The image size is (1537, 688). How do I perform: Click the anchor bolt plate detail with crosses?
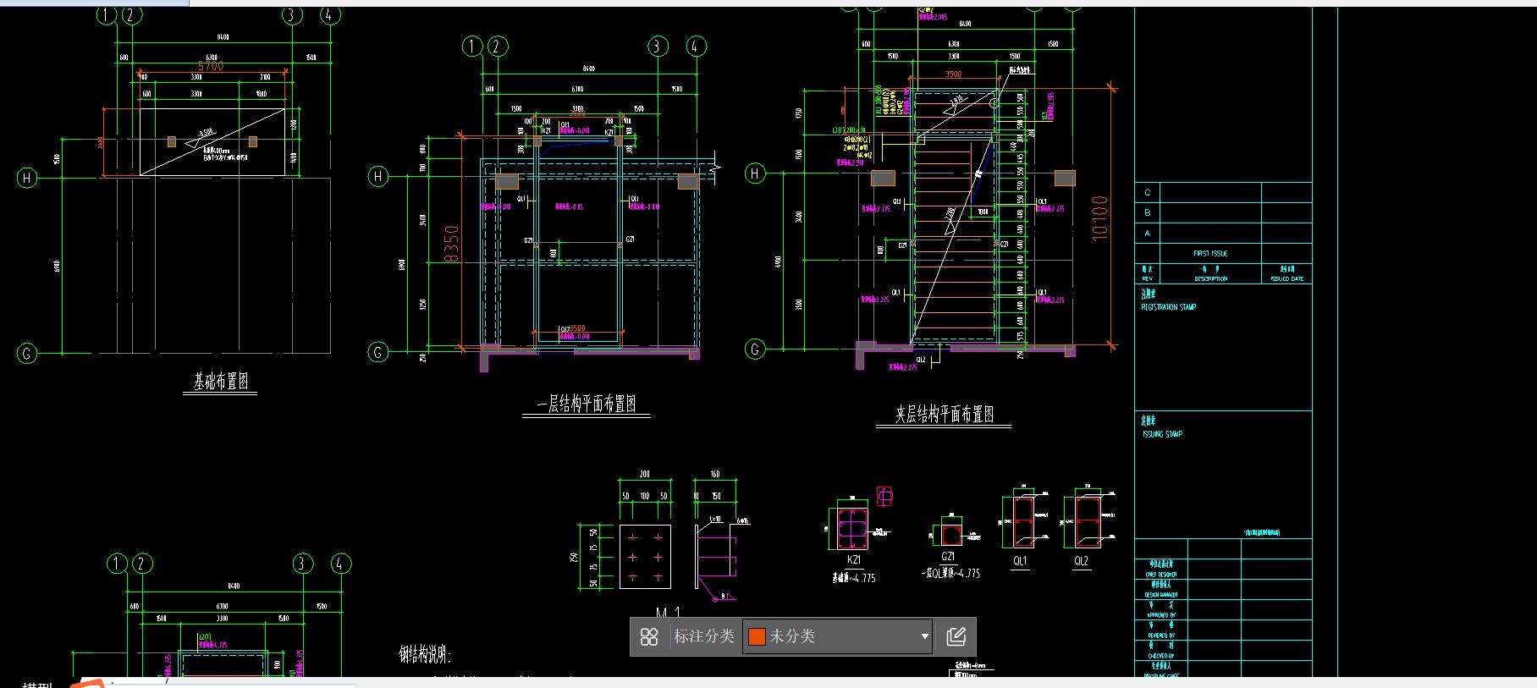[x=645, y=557]
